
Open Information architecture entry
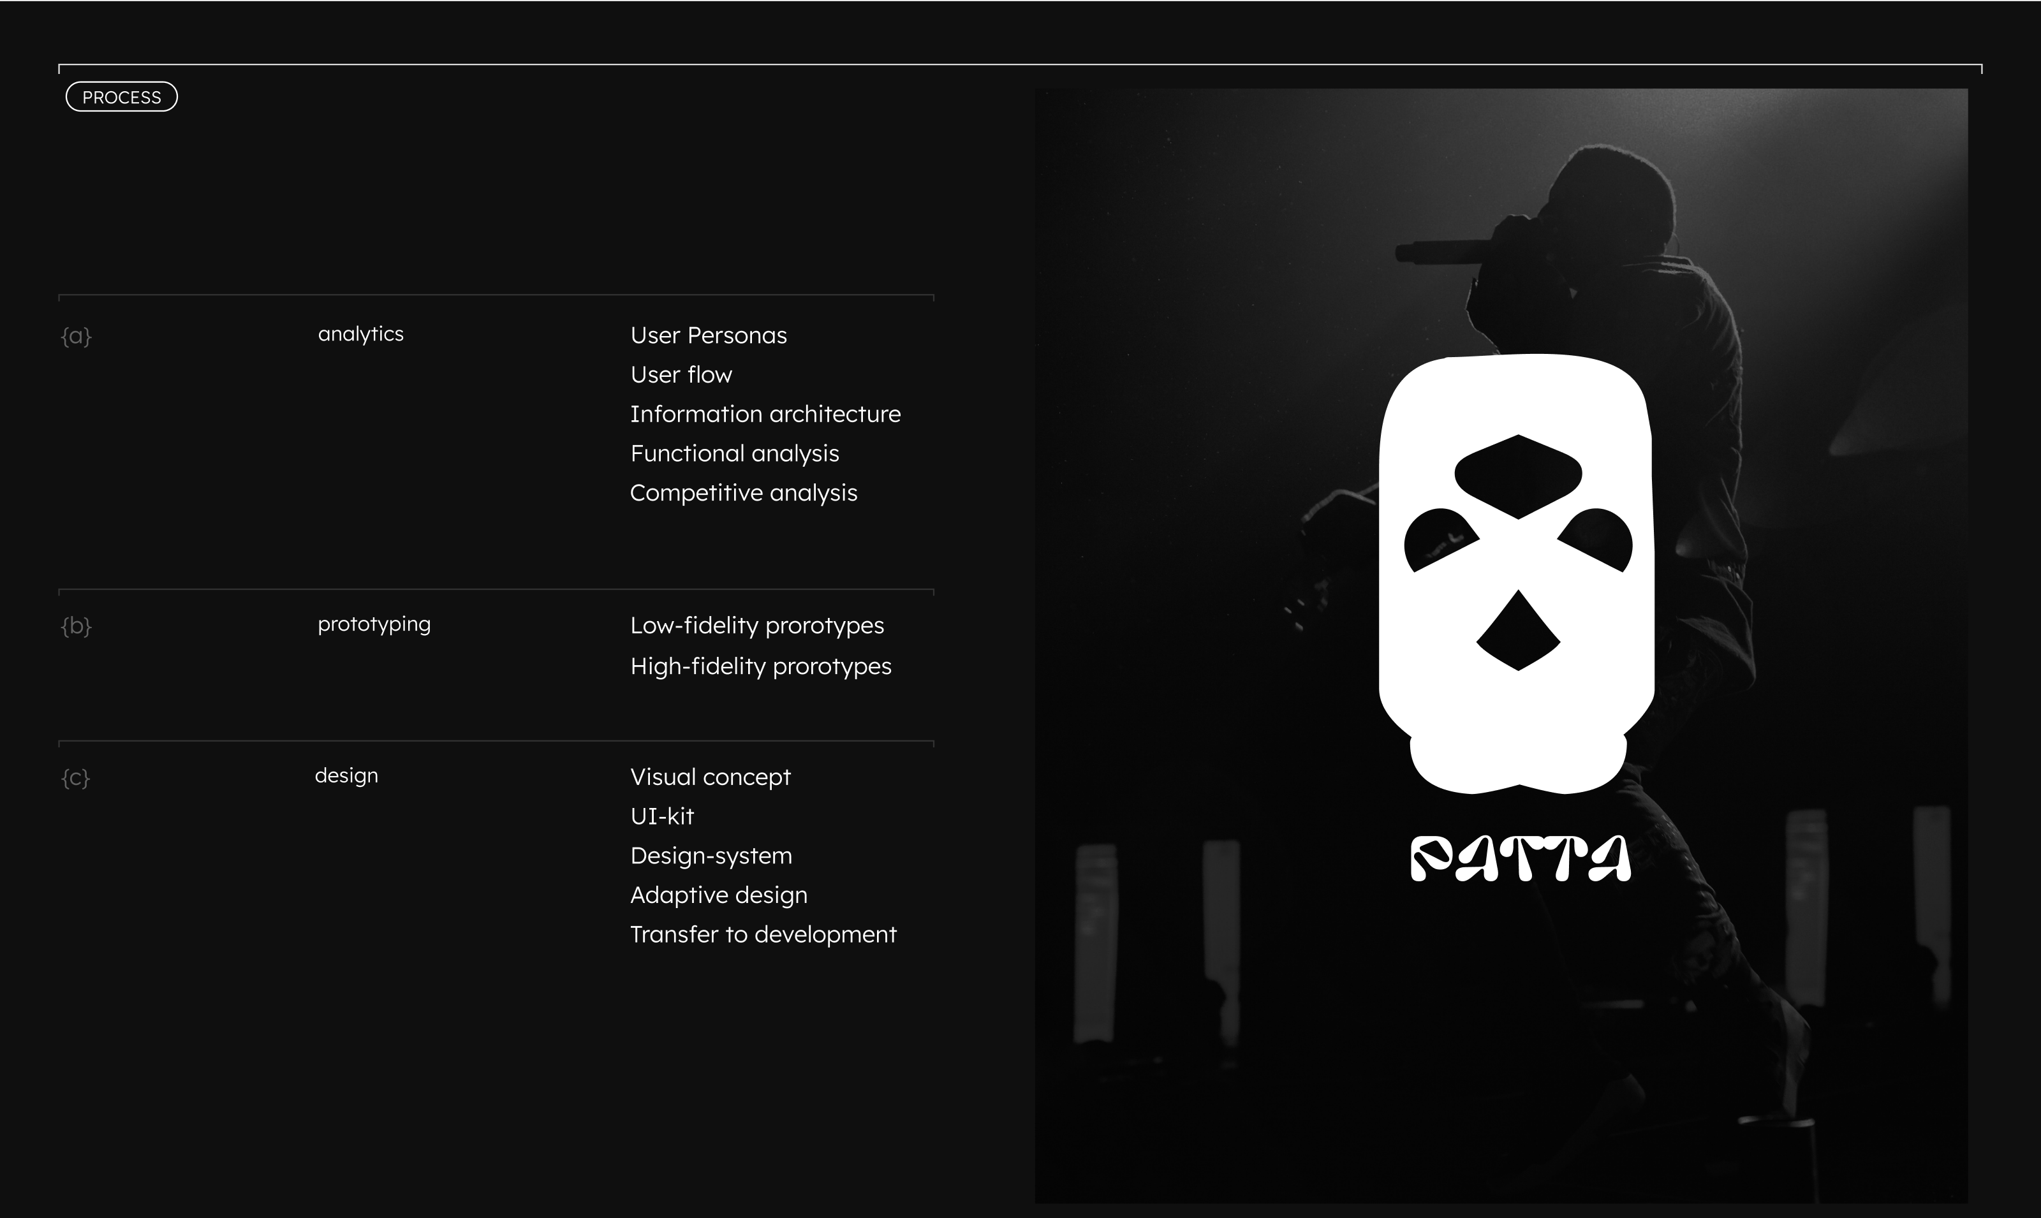coord(765,414)
